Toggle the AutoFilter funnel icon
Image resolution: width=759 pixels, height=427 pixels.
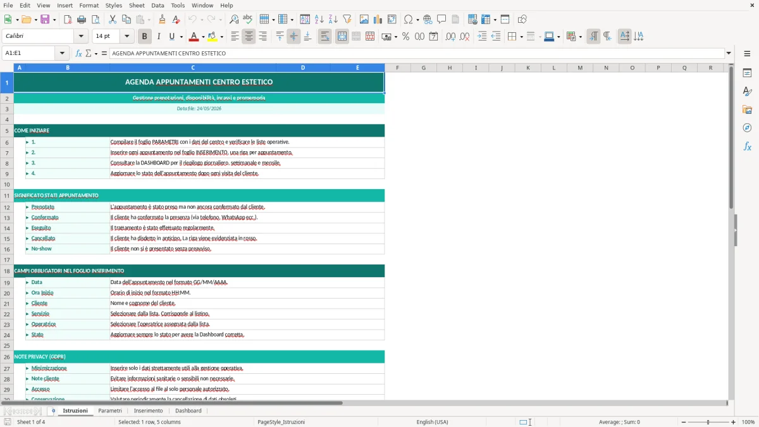pyautogui.click(x=347, y=20)
